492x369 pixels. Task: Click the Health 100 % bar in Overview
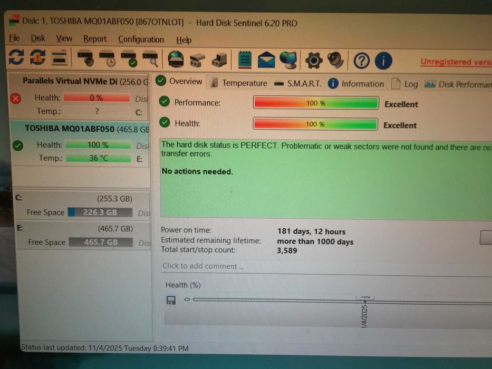(x=315, y=124)
